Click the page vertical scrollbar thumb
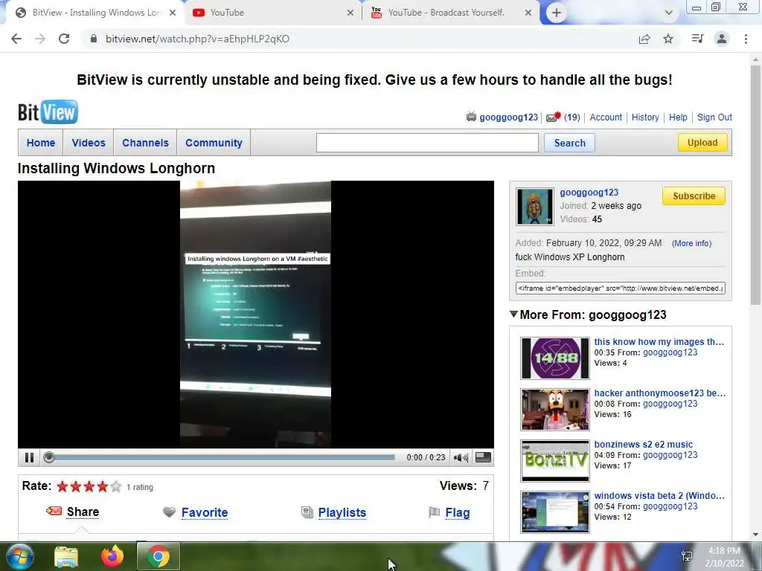Screen dimensions: 762x571 pyautogui.click(x=755, y=184)
